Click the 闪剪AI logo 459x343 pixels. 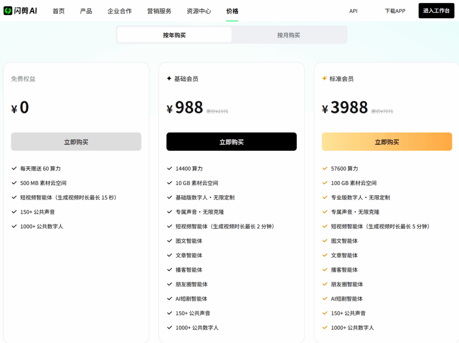tap(20, 11)
